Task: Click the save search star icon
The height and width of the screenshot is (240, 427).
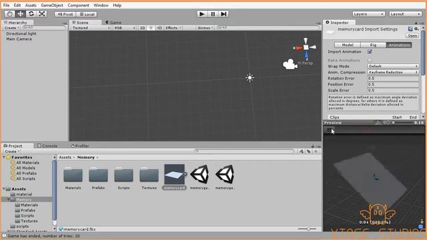Action: [x=316, y=151]
